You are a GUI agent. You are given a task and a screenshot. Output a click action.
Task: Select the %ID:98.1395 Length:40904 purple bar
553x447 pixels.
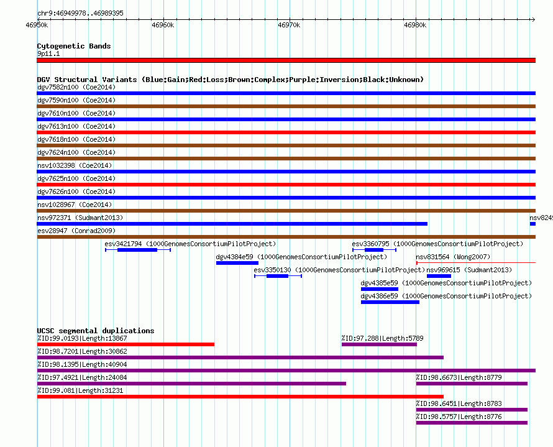click(x=286, y=371)
